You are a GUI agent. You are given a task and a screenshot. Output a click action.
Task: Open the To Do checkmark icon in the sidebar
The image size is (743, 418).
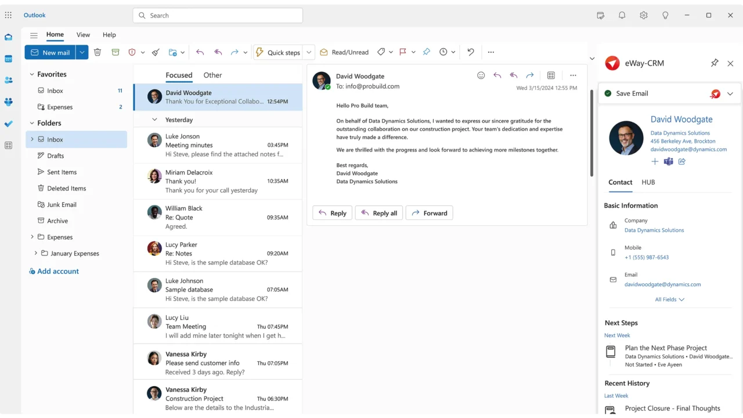8,124
